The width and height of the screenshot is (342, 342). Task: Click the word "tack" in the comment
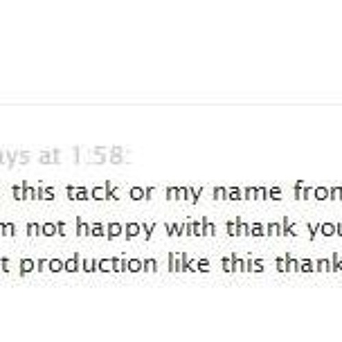[x=92, y=192]
